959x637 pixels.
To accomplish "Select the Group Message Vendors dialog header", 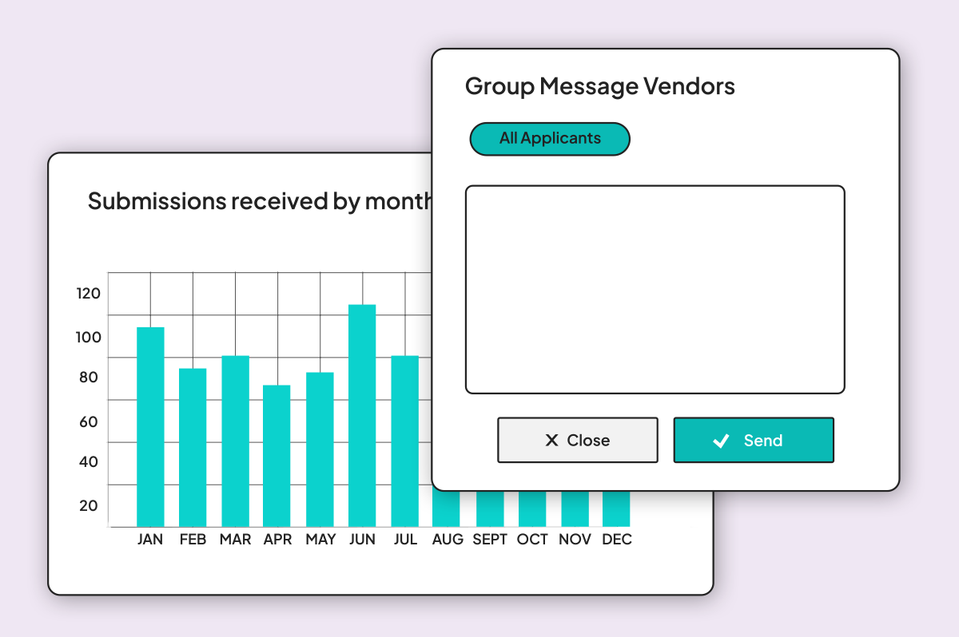I will coord(600,85).
